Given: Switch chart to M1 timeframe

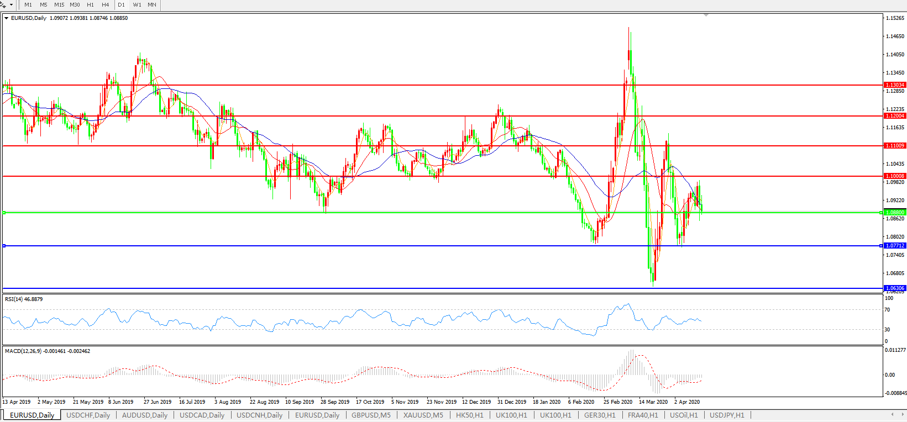Looking at the screenshot, I should pos(28,5).
